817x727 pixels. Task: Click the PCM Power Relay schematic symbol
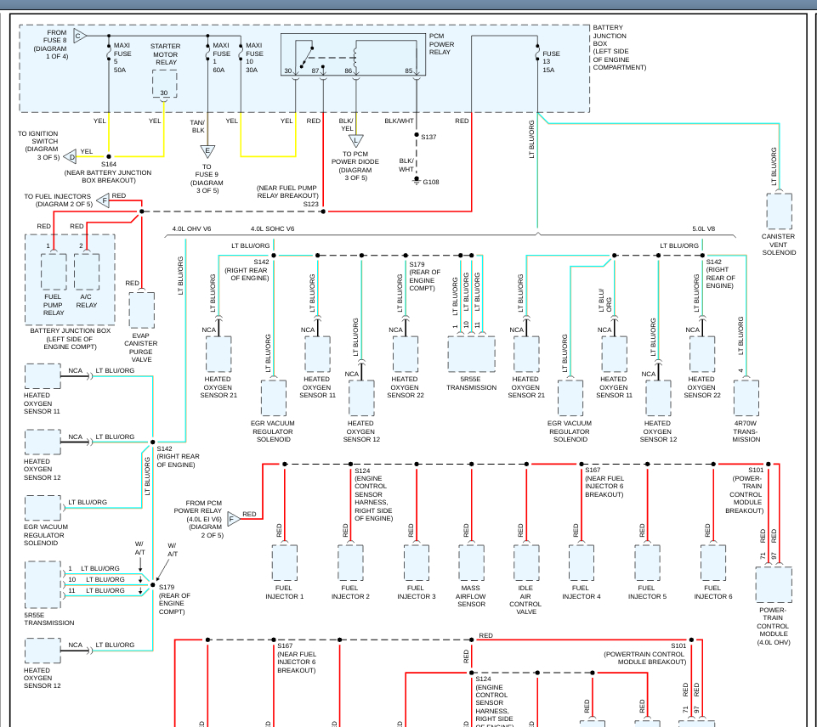tap(352, 58)
